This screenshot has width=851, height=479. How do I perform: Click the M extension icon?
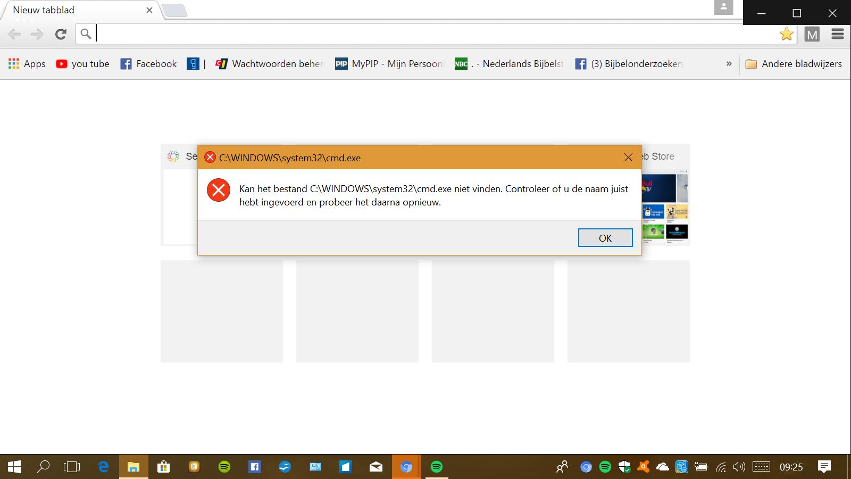(x=812, y=35)
